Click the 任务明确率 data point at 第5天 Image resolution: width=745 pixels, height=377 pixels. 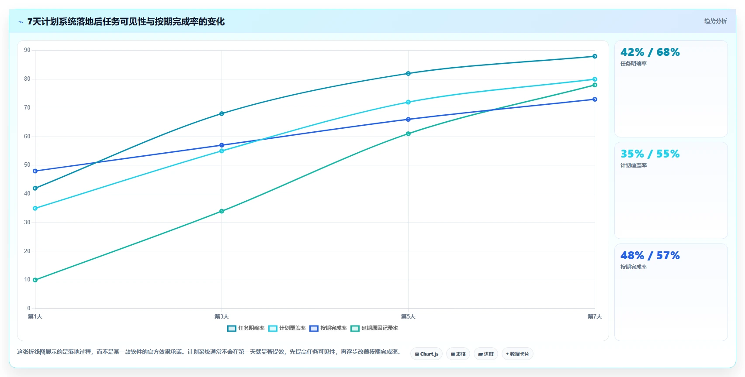click(408, 73)
